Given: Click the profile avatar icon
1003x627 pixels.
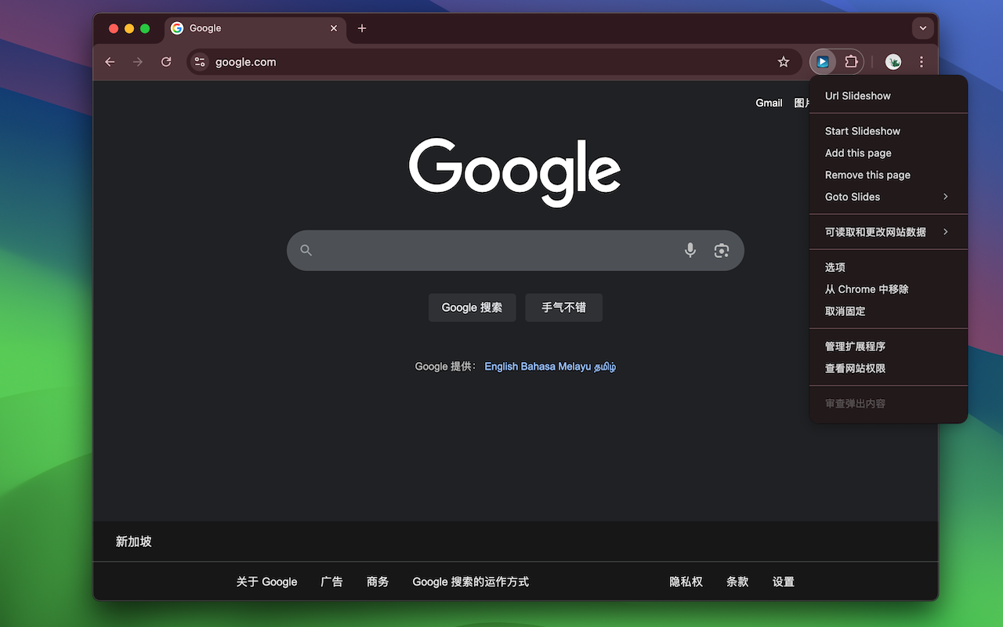Looking at the screenshot, I should pos(893,62).
